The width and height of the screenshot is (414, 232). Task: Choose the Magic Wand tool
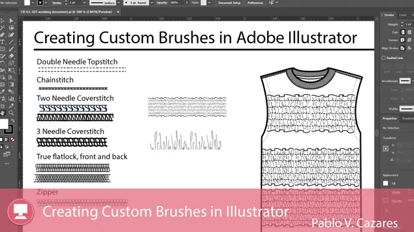(x=3, y=28)
